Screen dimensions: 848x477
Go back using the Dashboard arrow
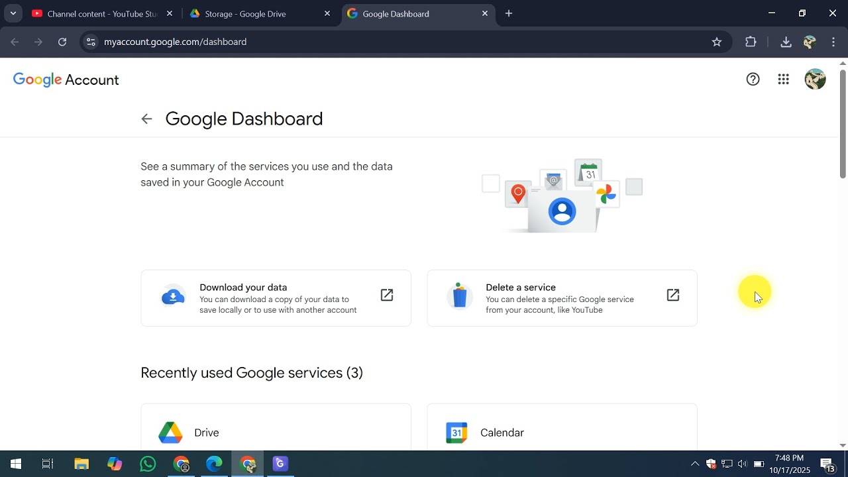pyautogui.click(x=146, y=119)
